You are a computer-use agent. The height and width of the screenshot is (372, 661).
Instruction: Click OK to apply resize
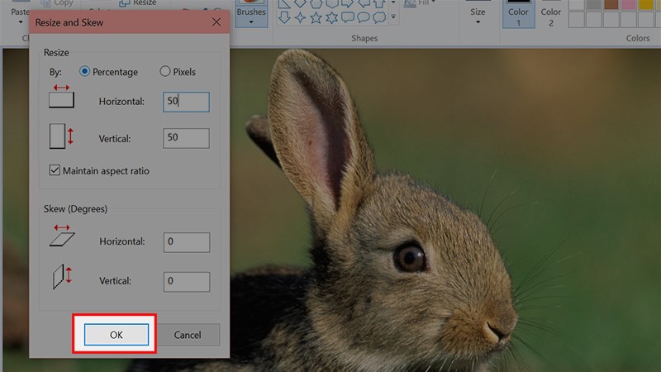[116, 335]
